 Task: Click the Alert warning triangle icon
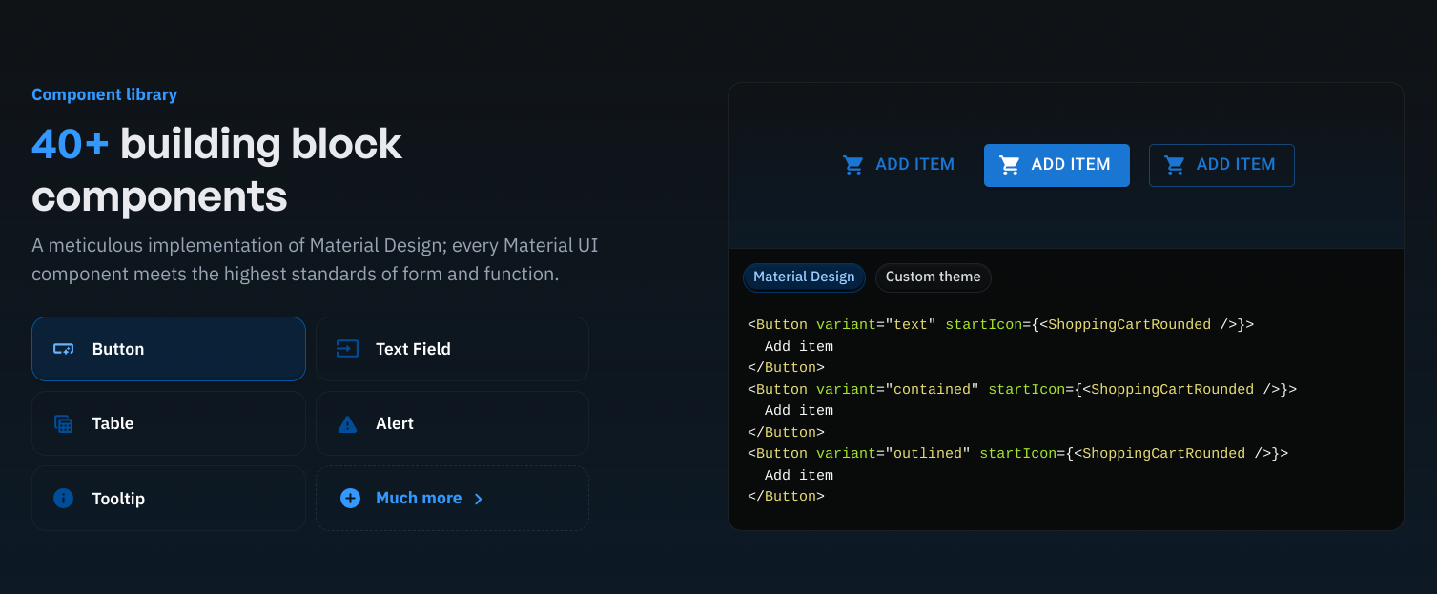pos(347,424)
